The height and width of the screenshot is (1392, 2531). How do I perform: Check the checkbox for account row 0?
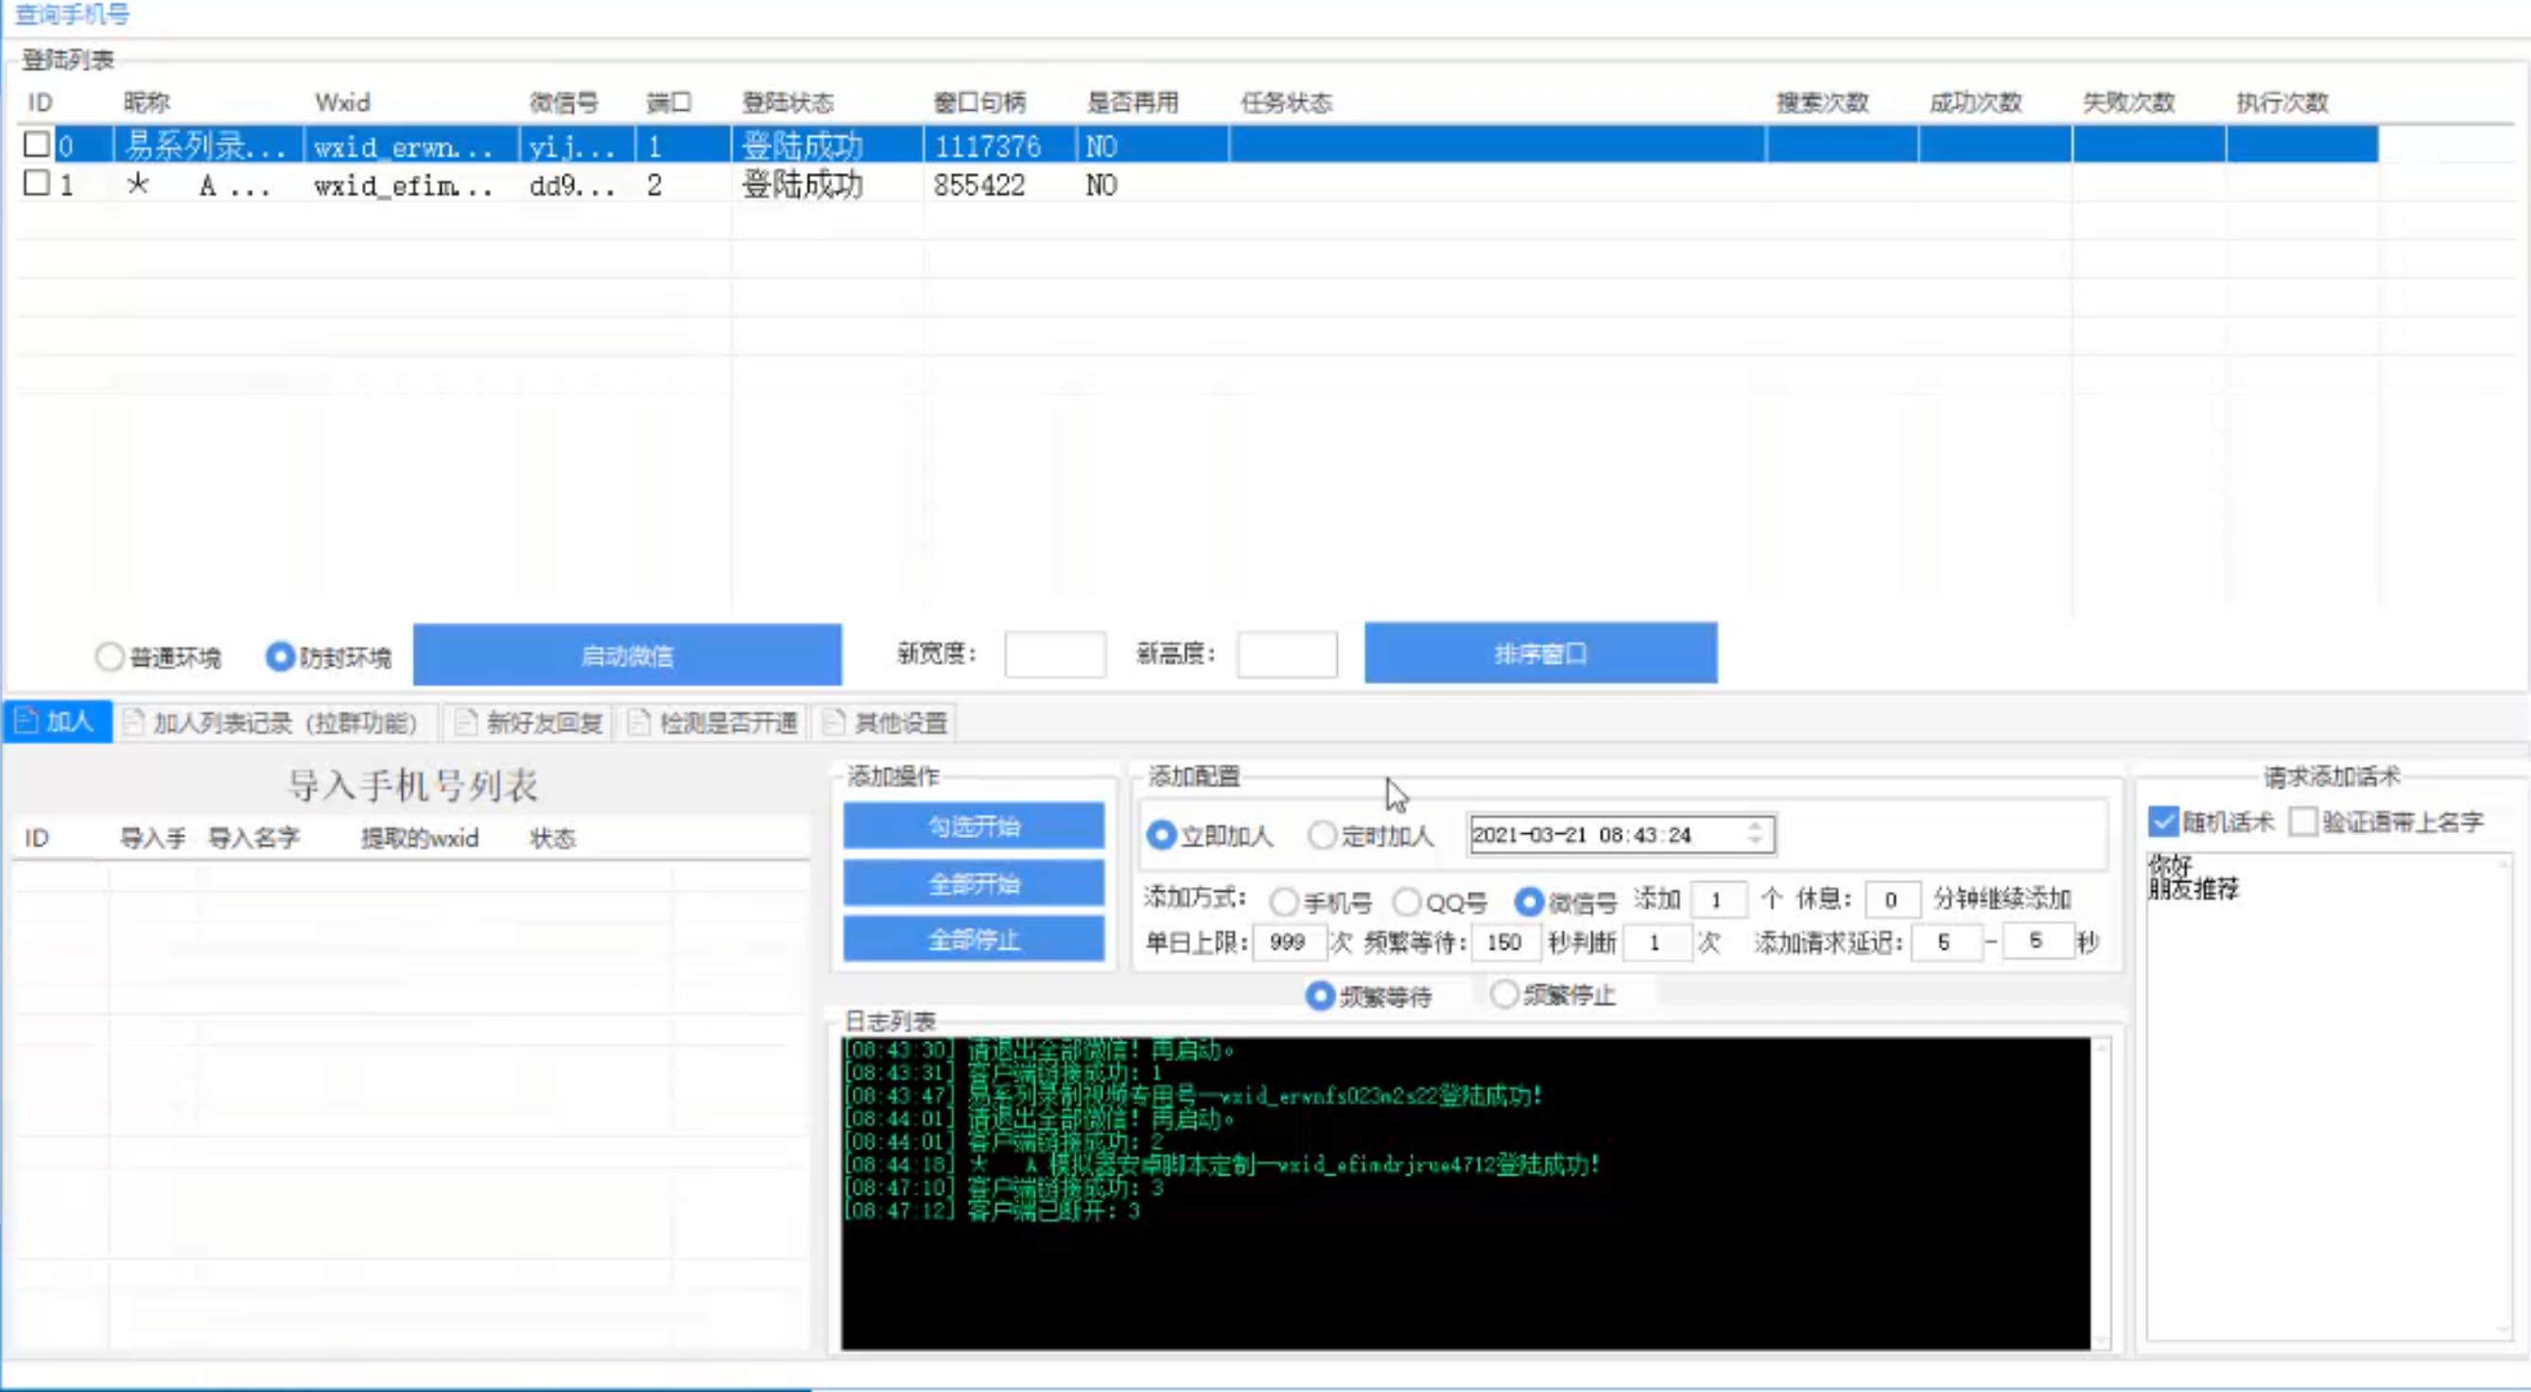click(36, 145)
